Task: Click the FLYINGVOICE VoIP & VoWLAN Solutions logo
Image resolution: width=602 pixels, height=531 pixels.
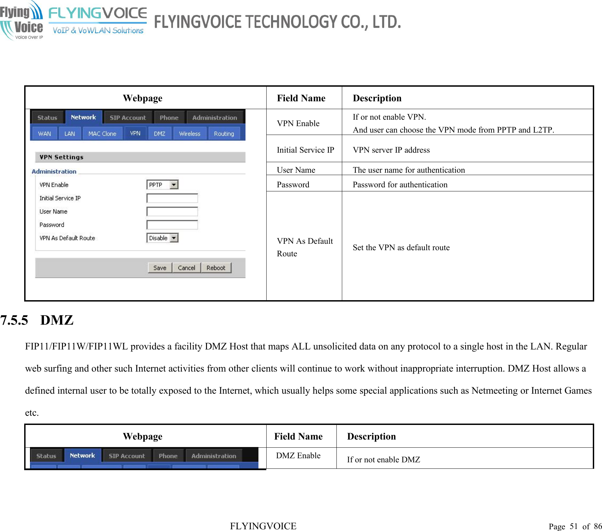Action: coord(97,21)
